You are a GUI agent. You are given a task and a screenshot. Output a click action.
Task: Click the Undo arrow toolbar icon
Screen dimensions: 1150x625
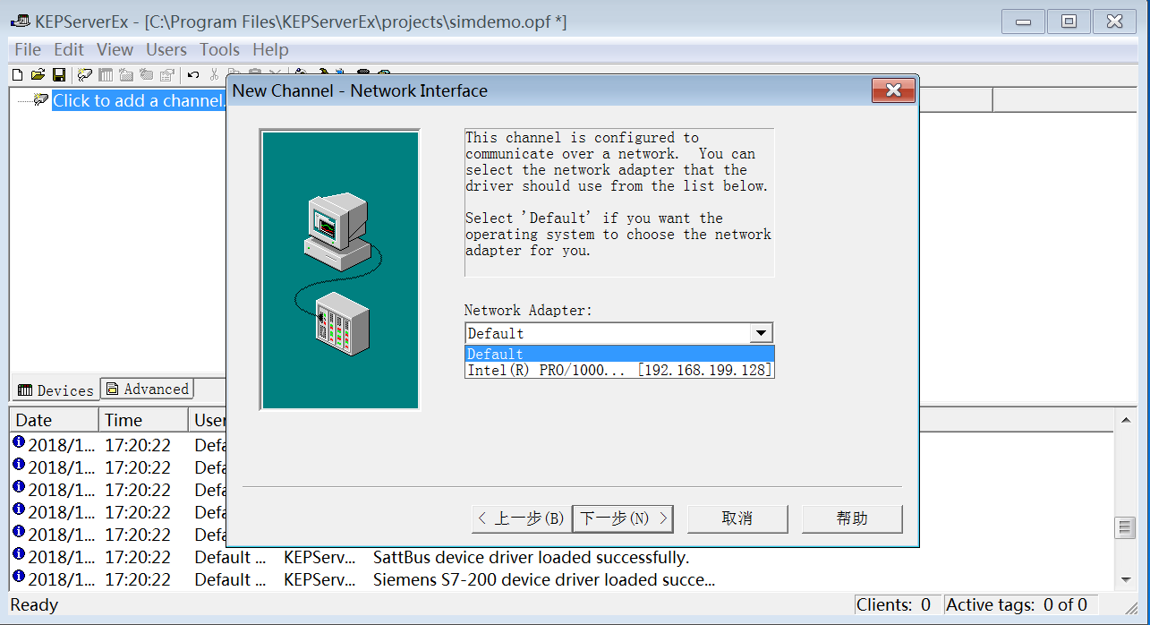pos(193,75)
